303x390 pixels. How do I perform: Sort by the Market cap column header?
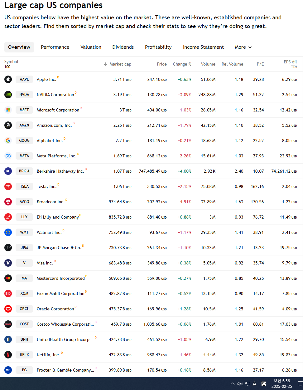pos(118,64)
